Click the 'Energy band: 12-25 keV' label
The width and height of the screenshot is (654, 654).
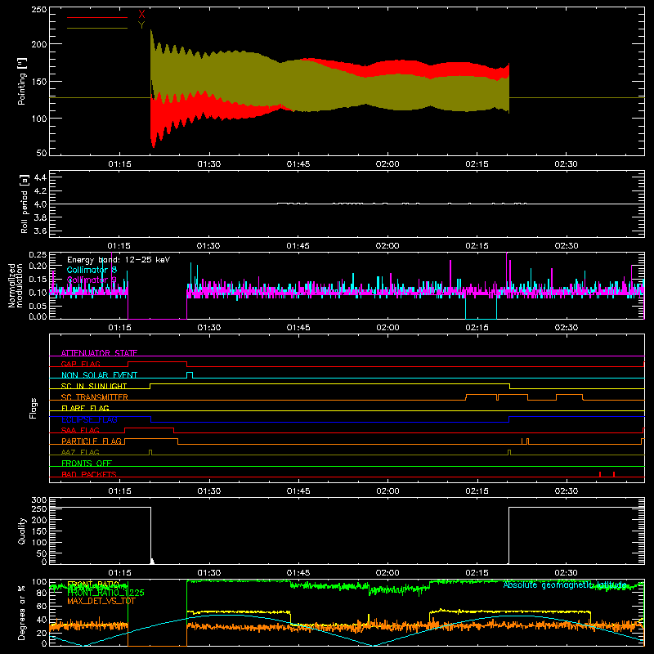(119, 260)
